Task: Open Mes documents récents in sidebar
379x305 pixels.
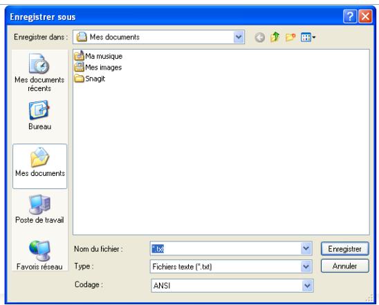Action: point(39,72)
